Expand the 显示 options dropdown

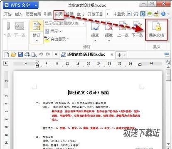point(53,31)
